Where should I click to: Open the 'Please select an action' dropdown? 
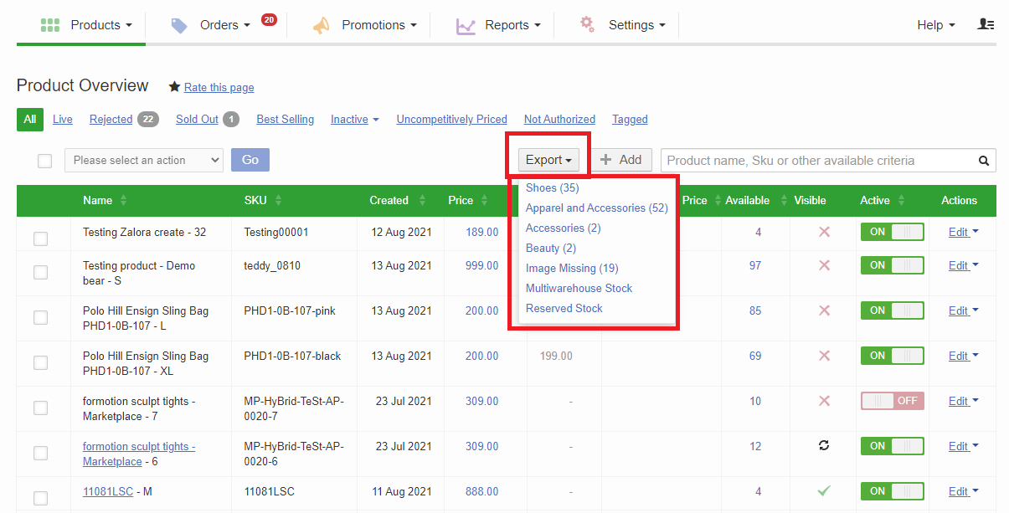click(143, 160)
